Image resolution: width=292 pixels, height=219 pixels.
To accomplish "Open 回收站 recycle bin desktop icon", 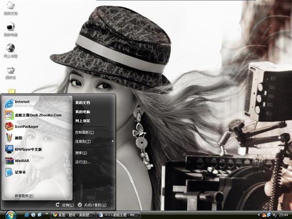I will tap(10, 73).
